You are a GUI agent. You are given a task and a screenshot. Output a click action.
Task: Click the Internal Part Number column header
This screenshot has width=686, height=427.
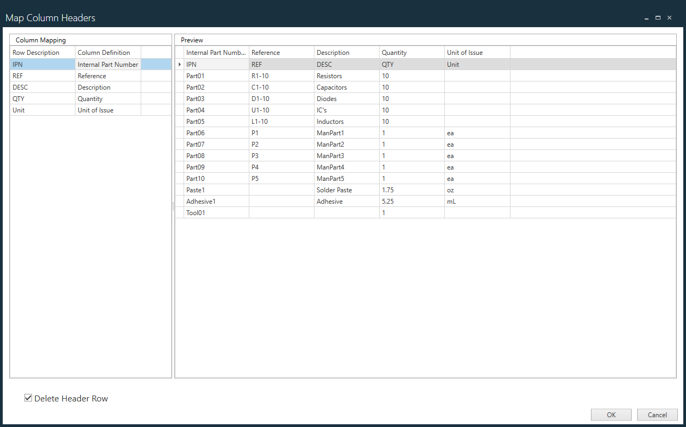coord(216,52)
